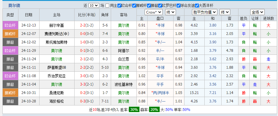Image resolution: width=278 pixels, height=116 pixels.
Task: Click the 桑德尼斯 home team link
Action: coord(57,93)
